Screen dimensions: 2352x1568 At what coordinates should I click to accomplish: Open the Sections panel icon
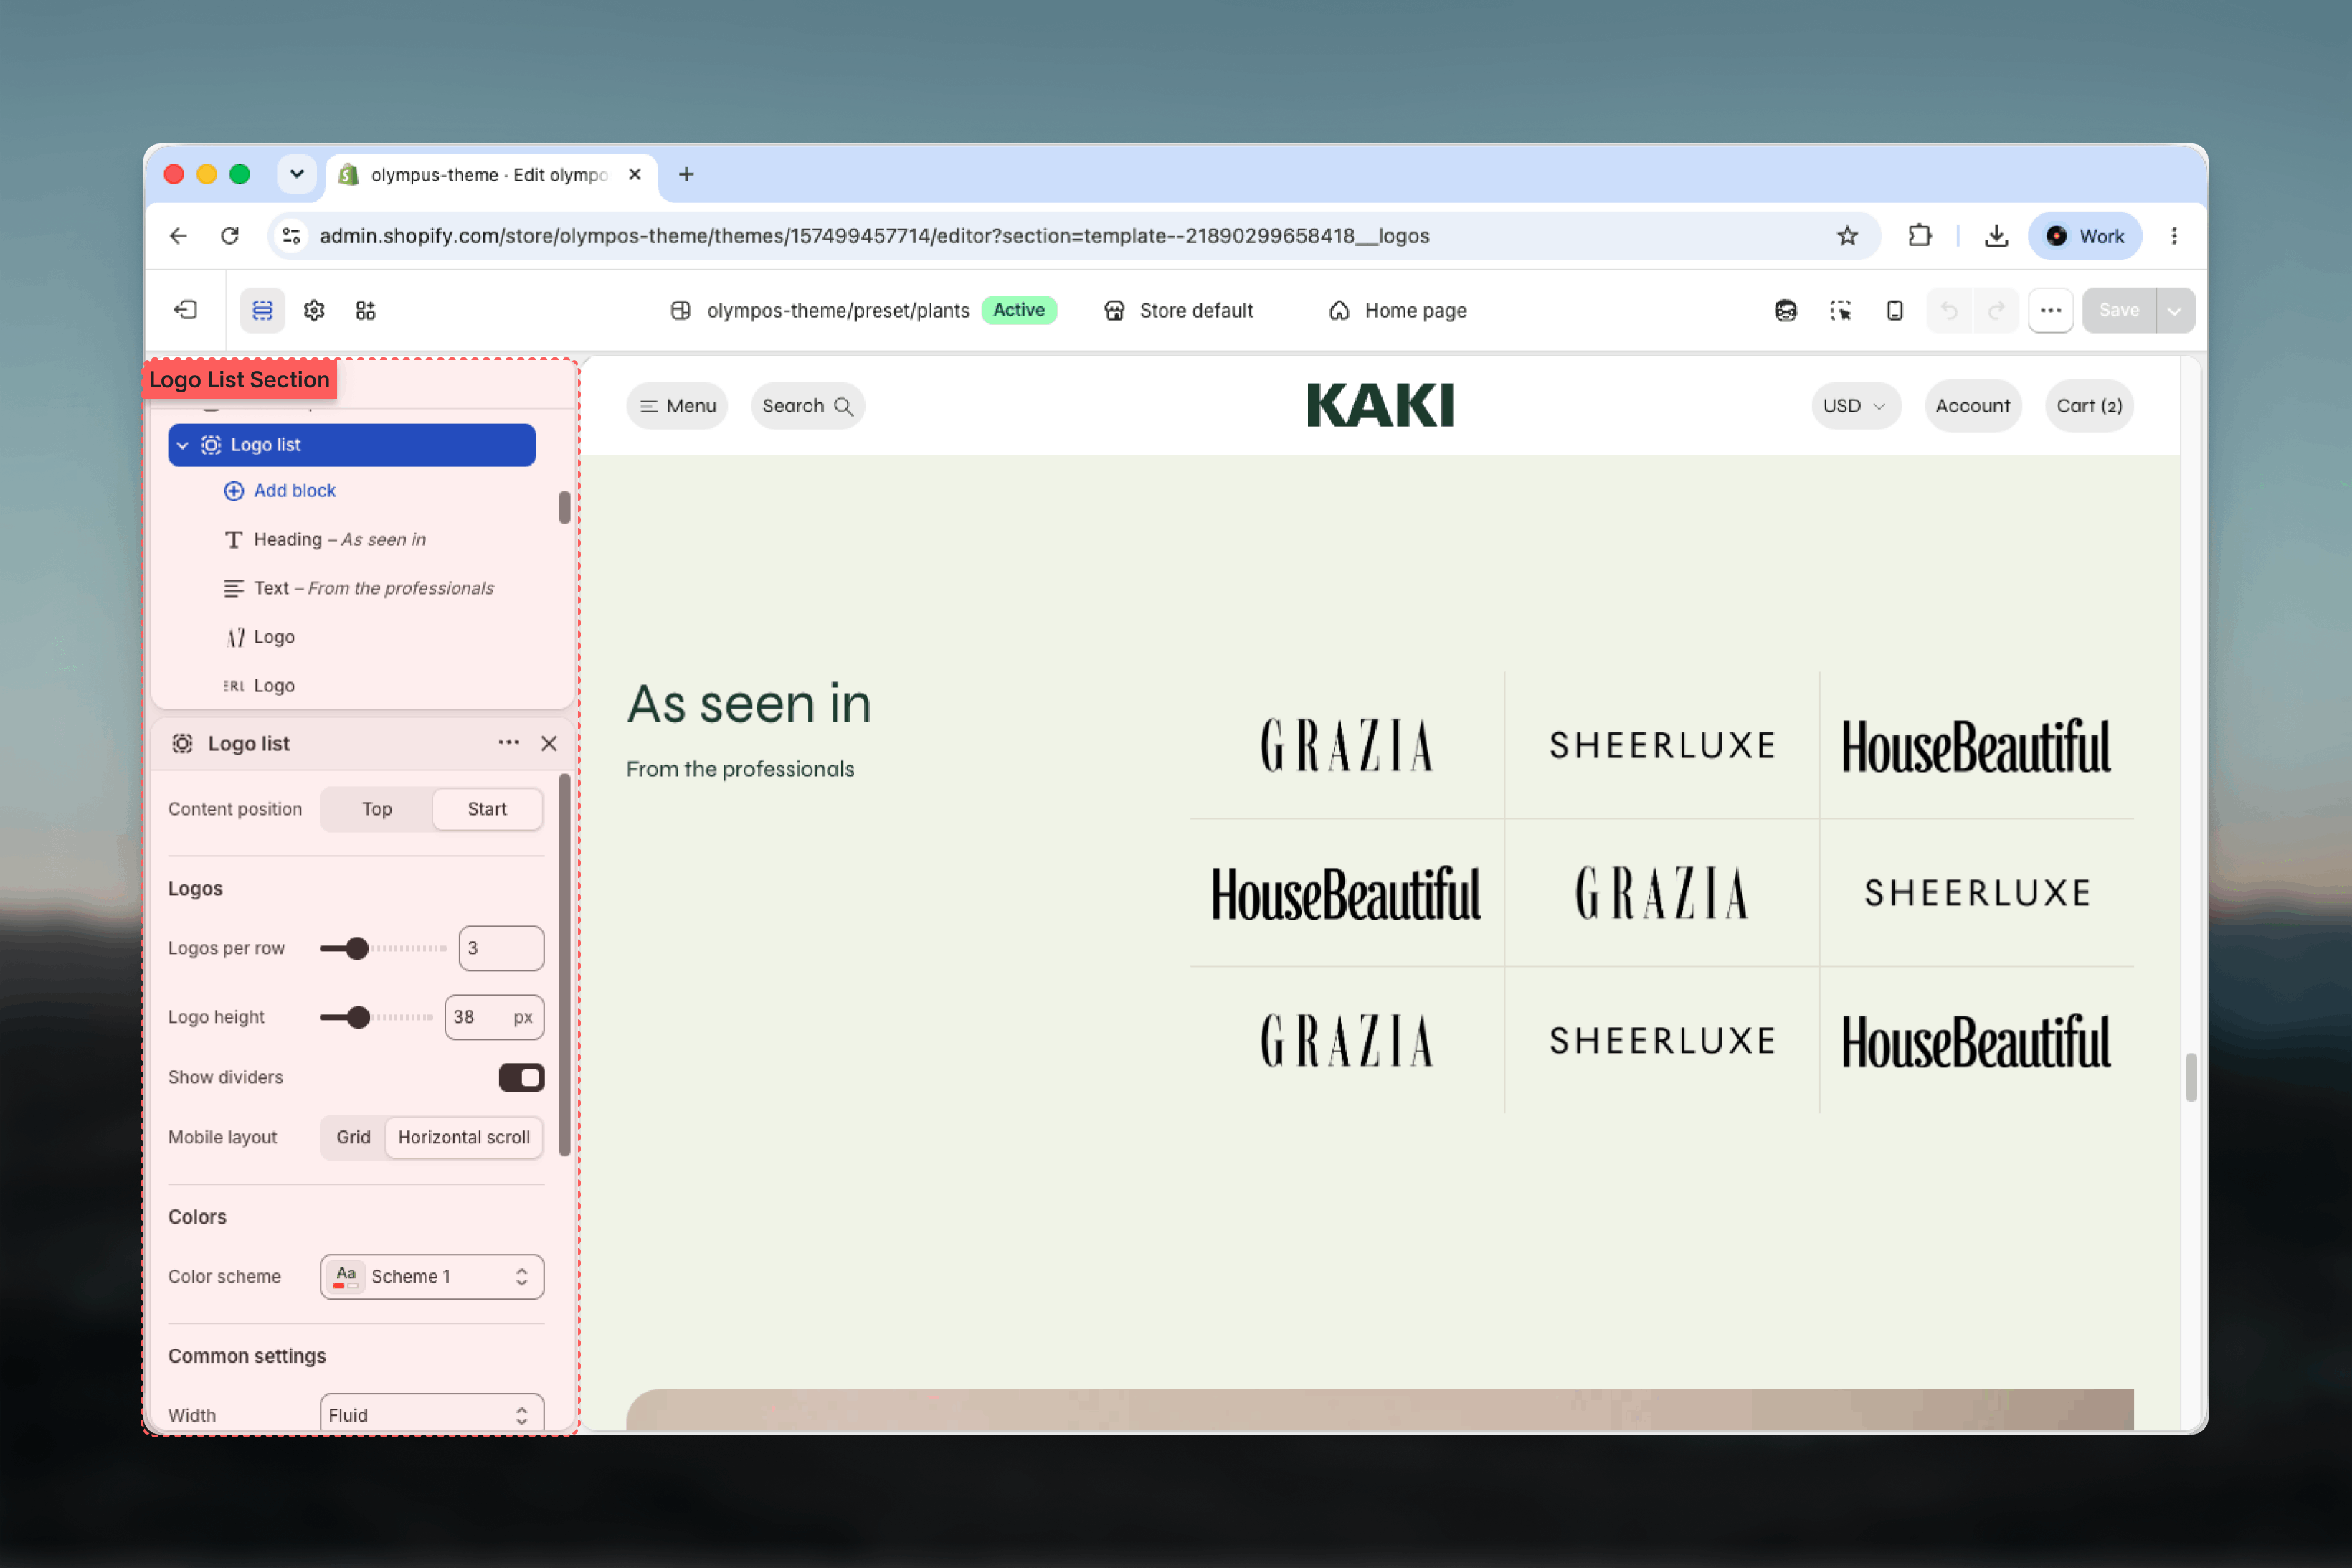tap(263, 310)
